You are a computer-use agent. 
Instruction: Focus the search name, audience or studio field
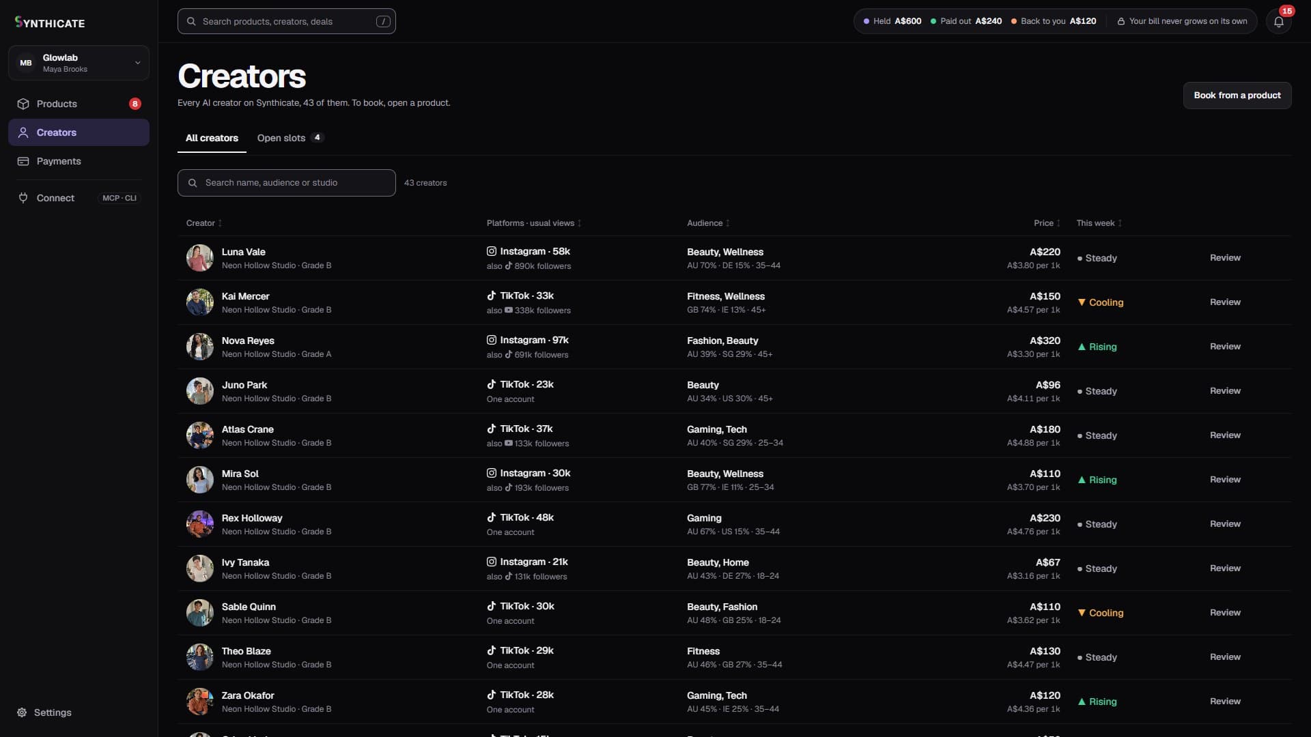[286, 183]
